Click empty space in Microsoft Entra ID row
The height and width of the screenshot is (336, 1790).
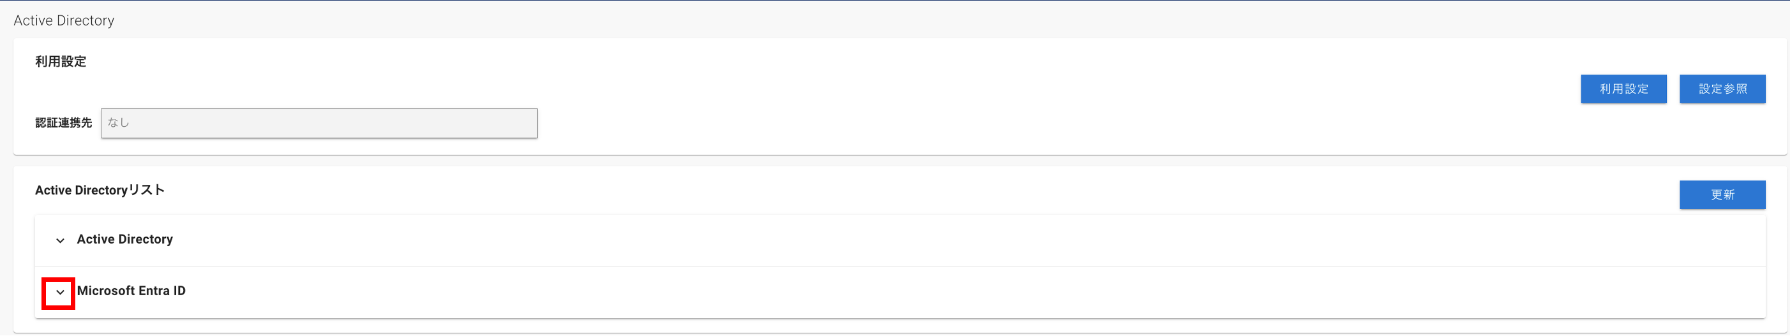(973, 293)
